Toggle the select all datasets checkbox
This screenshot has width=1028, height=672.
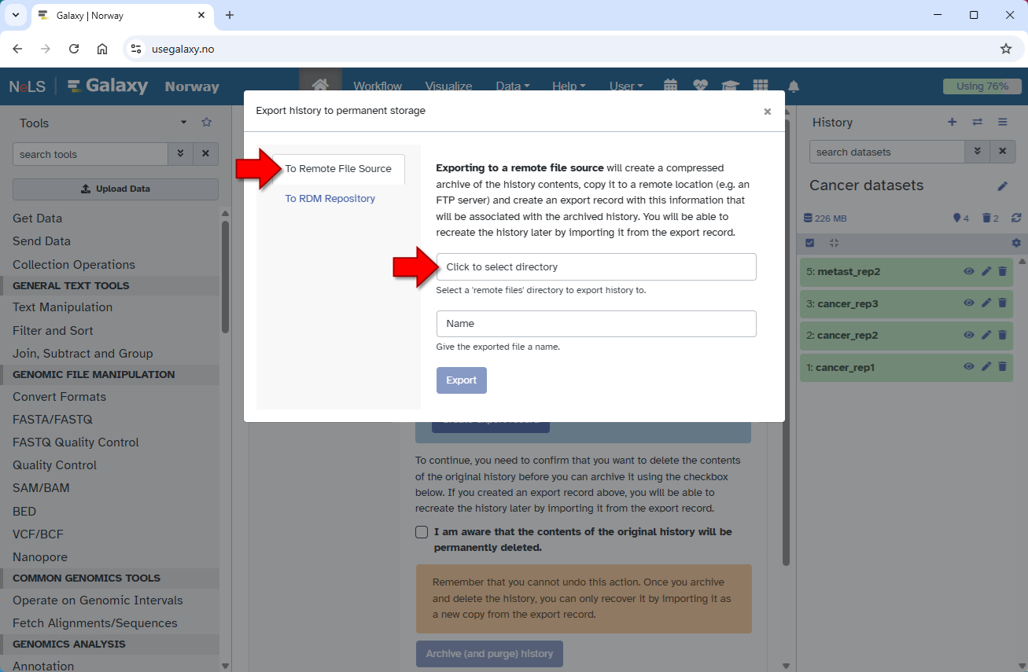tap(810, 244)
